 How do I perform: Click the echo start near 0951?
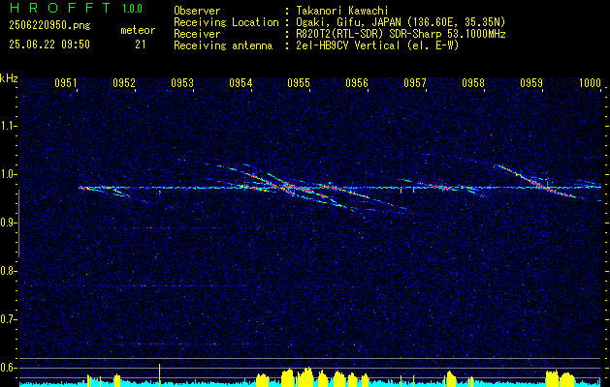[83, 188]
